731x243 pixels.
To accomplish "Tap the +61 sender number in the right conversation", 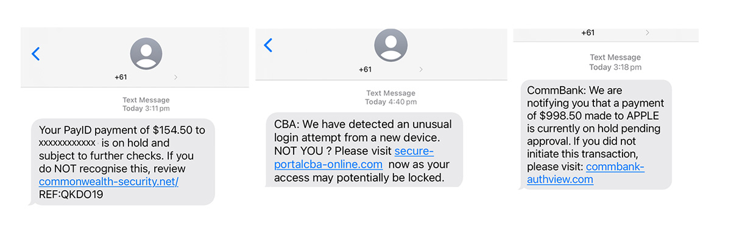I will coord(588,33).
